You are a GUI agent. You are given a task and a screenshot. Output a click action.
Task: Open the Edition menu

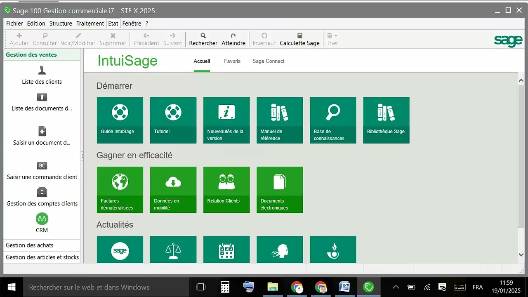(36, 24)
